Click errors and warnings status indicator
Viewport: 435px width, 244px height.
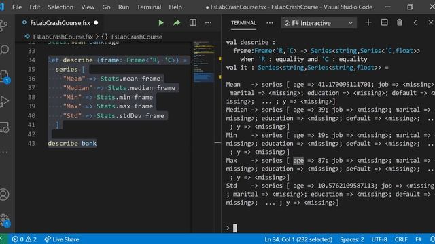point(24,239)
